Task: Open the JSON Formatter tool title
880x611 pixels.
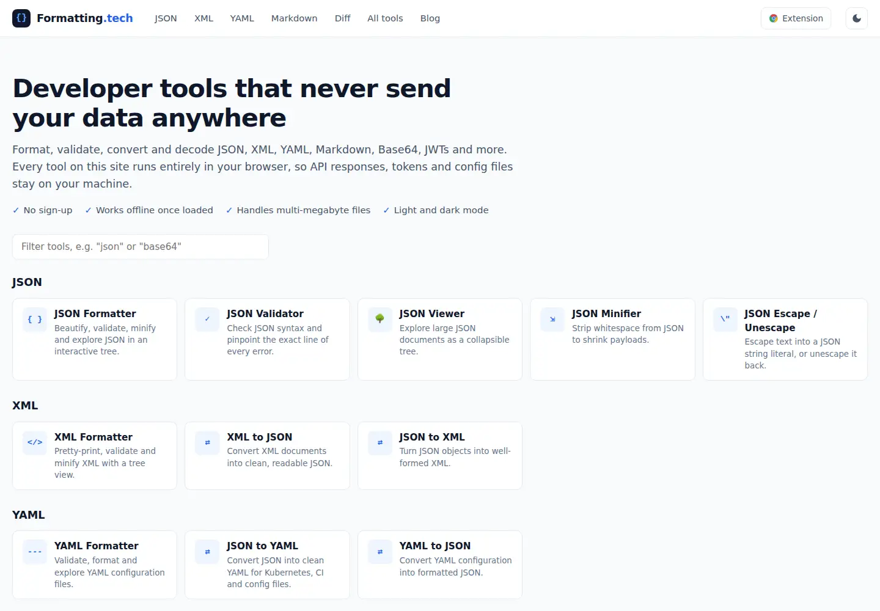Action: click(95, 313)
